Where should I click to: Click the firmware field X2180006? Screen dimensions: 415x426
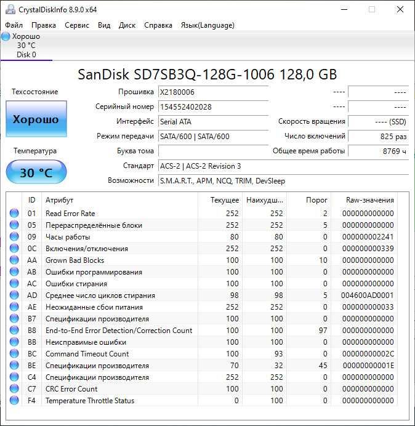coord(213,92)
